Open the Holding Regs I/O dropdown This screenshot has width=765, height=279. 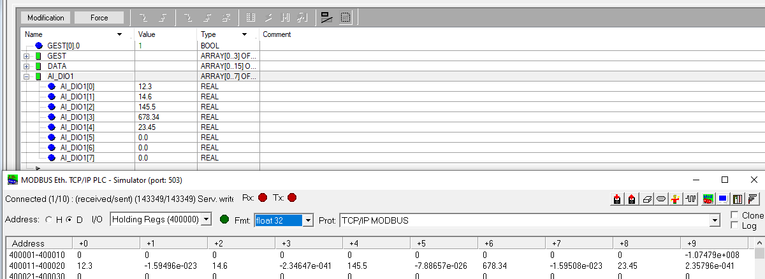(206, 220)
